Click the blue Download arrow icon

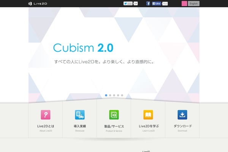pos(182,115)
